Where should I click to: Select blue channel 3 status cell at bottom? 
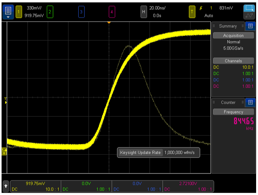tap(137, 186)
